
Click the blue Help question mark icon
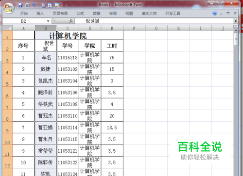215,13
